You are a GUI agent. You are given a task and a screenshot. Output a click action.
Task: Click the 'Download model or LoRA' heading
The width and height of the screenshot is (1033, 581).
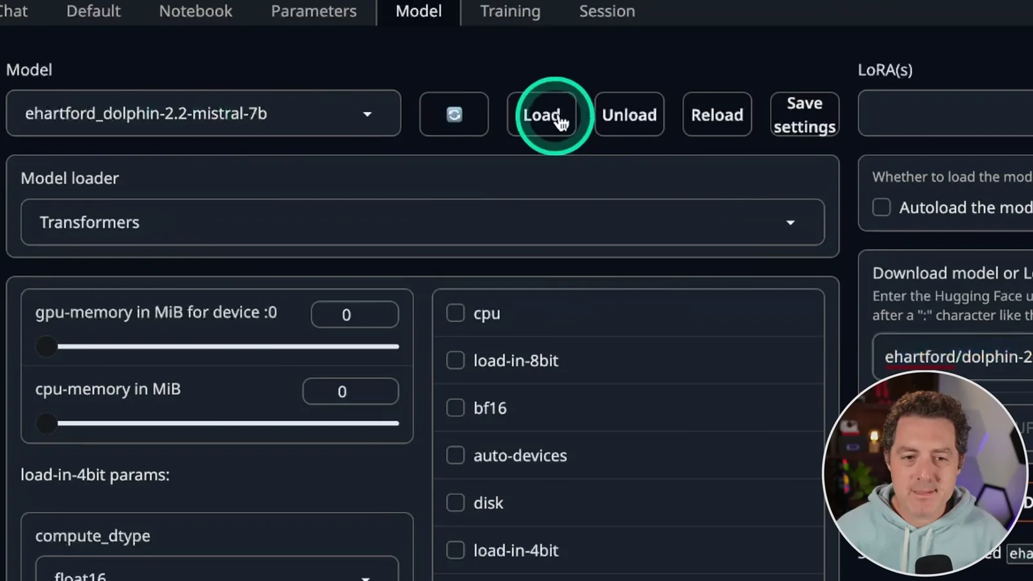953,273
